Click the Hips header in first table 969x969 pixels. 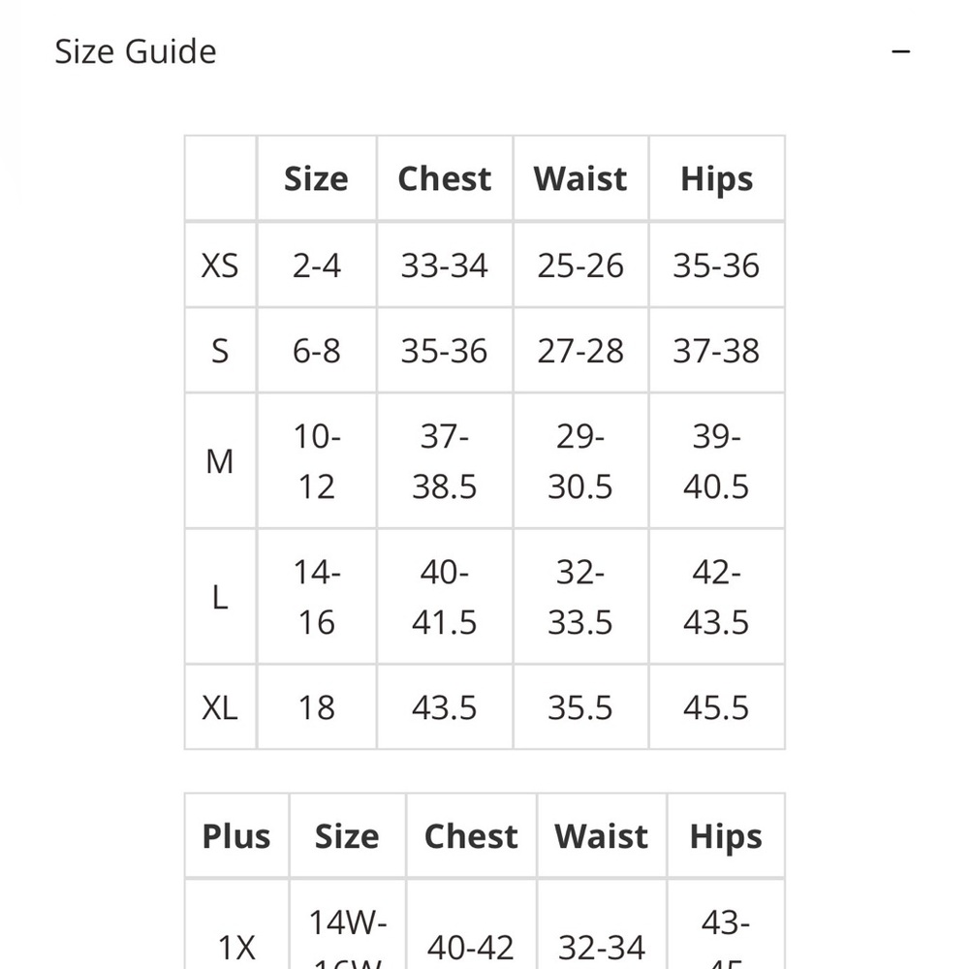(716, 178)
